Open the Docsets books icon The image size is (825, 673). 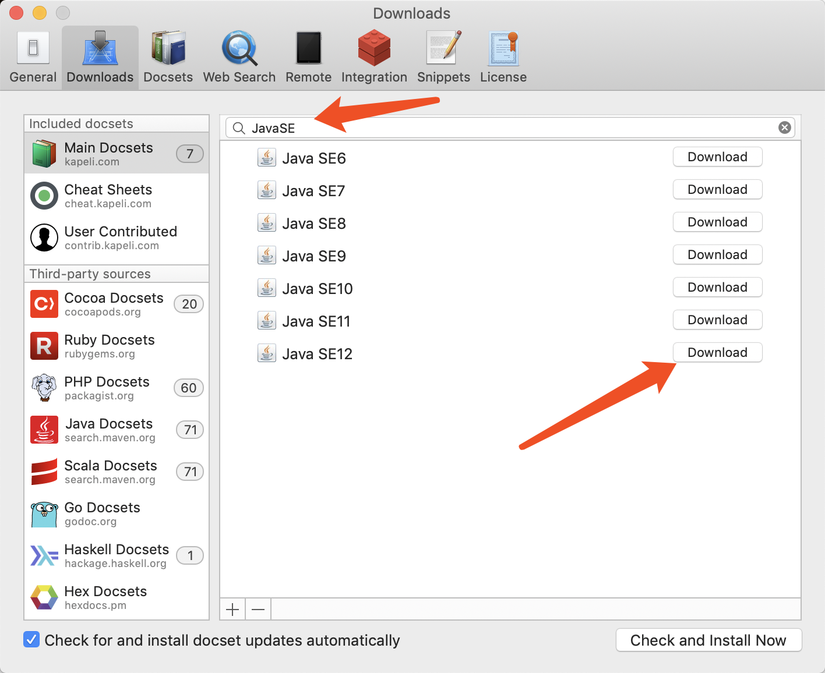click(x=168, y=48)
